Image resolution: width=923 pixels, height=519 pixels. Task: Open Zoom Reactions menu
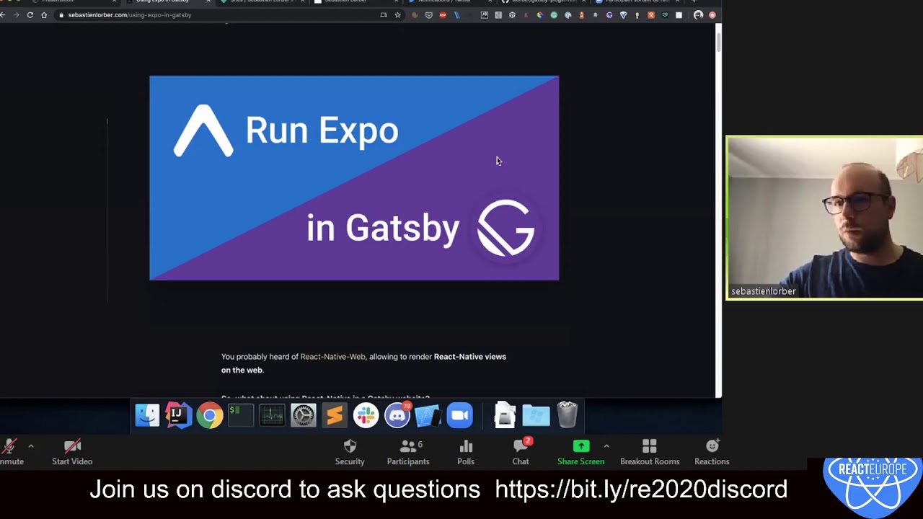(x=712, y=452)
